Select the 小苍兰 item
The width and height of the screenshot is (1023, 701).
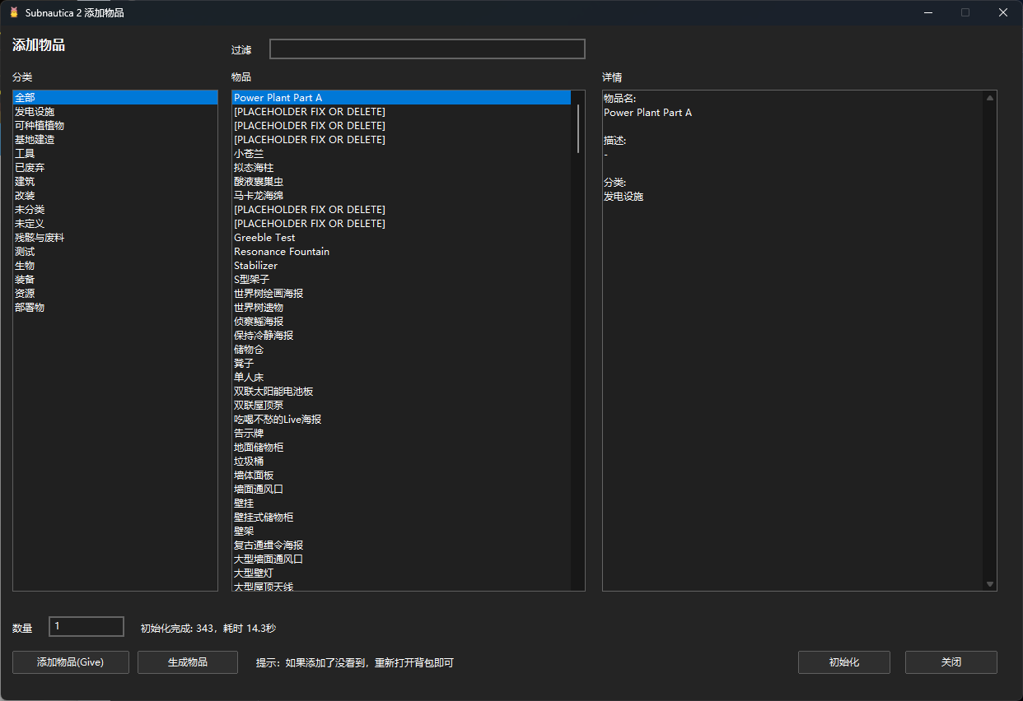point(401,153)
